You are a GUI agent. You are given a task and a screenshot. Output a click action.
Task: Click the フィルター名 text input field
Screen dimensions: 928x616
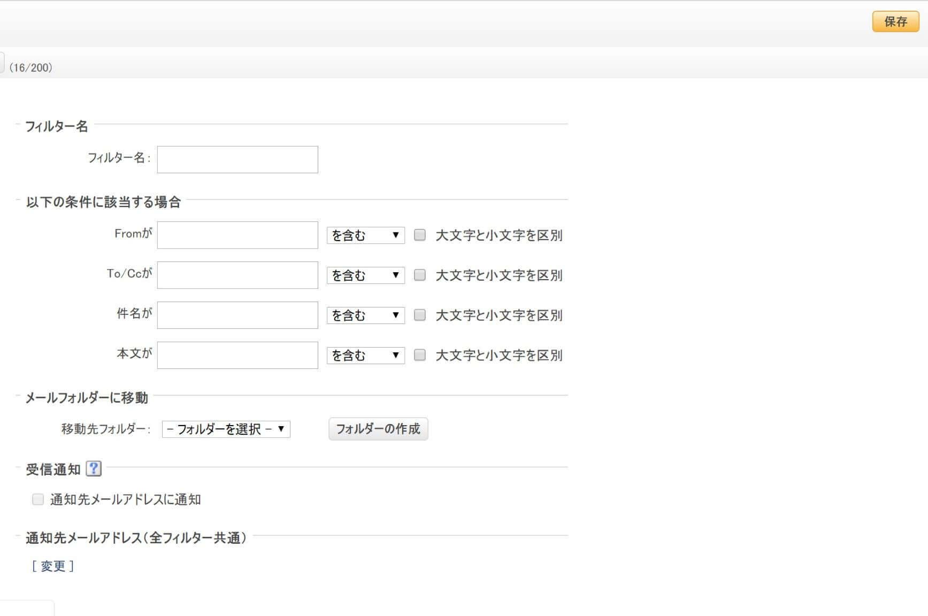[x=237, y=159]
